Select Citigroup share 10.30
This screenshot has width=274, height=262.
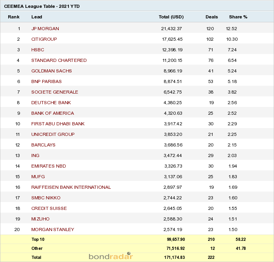[232, 39]
